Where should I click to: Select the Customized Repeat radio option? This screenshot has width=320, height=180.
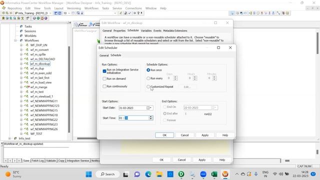[148, 86]
